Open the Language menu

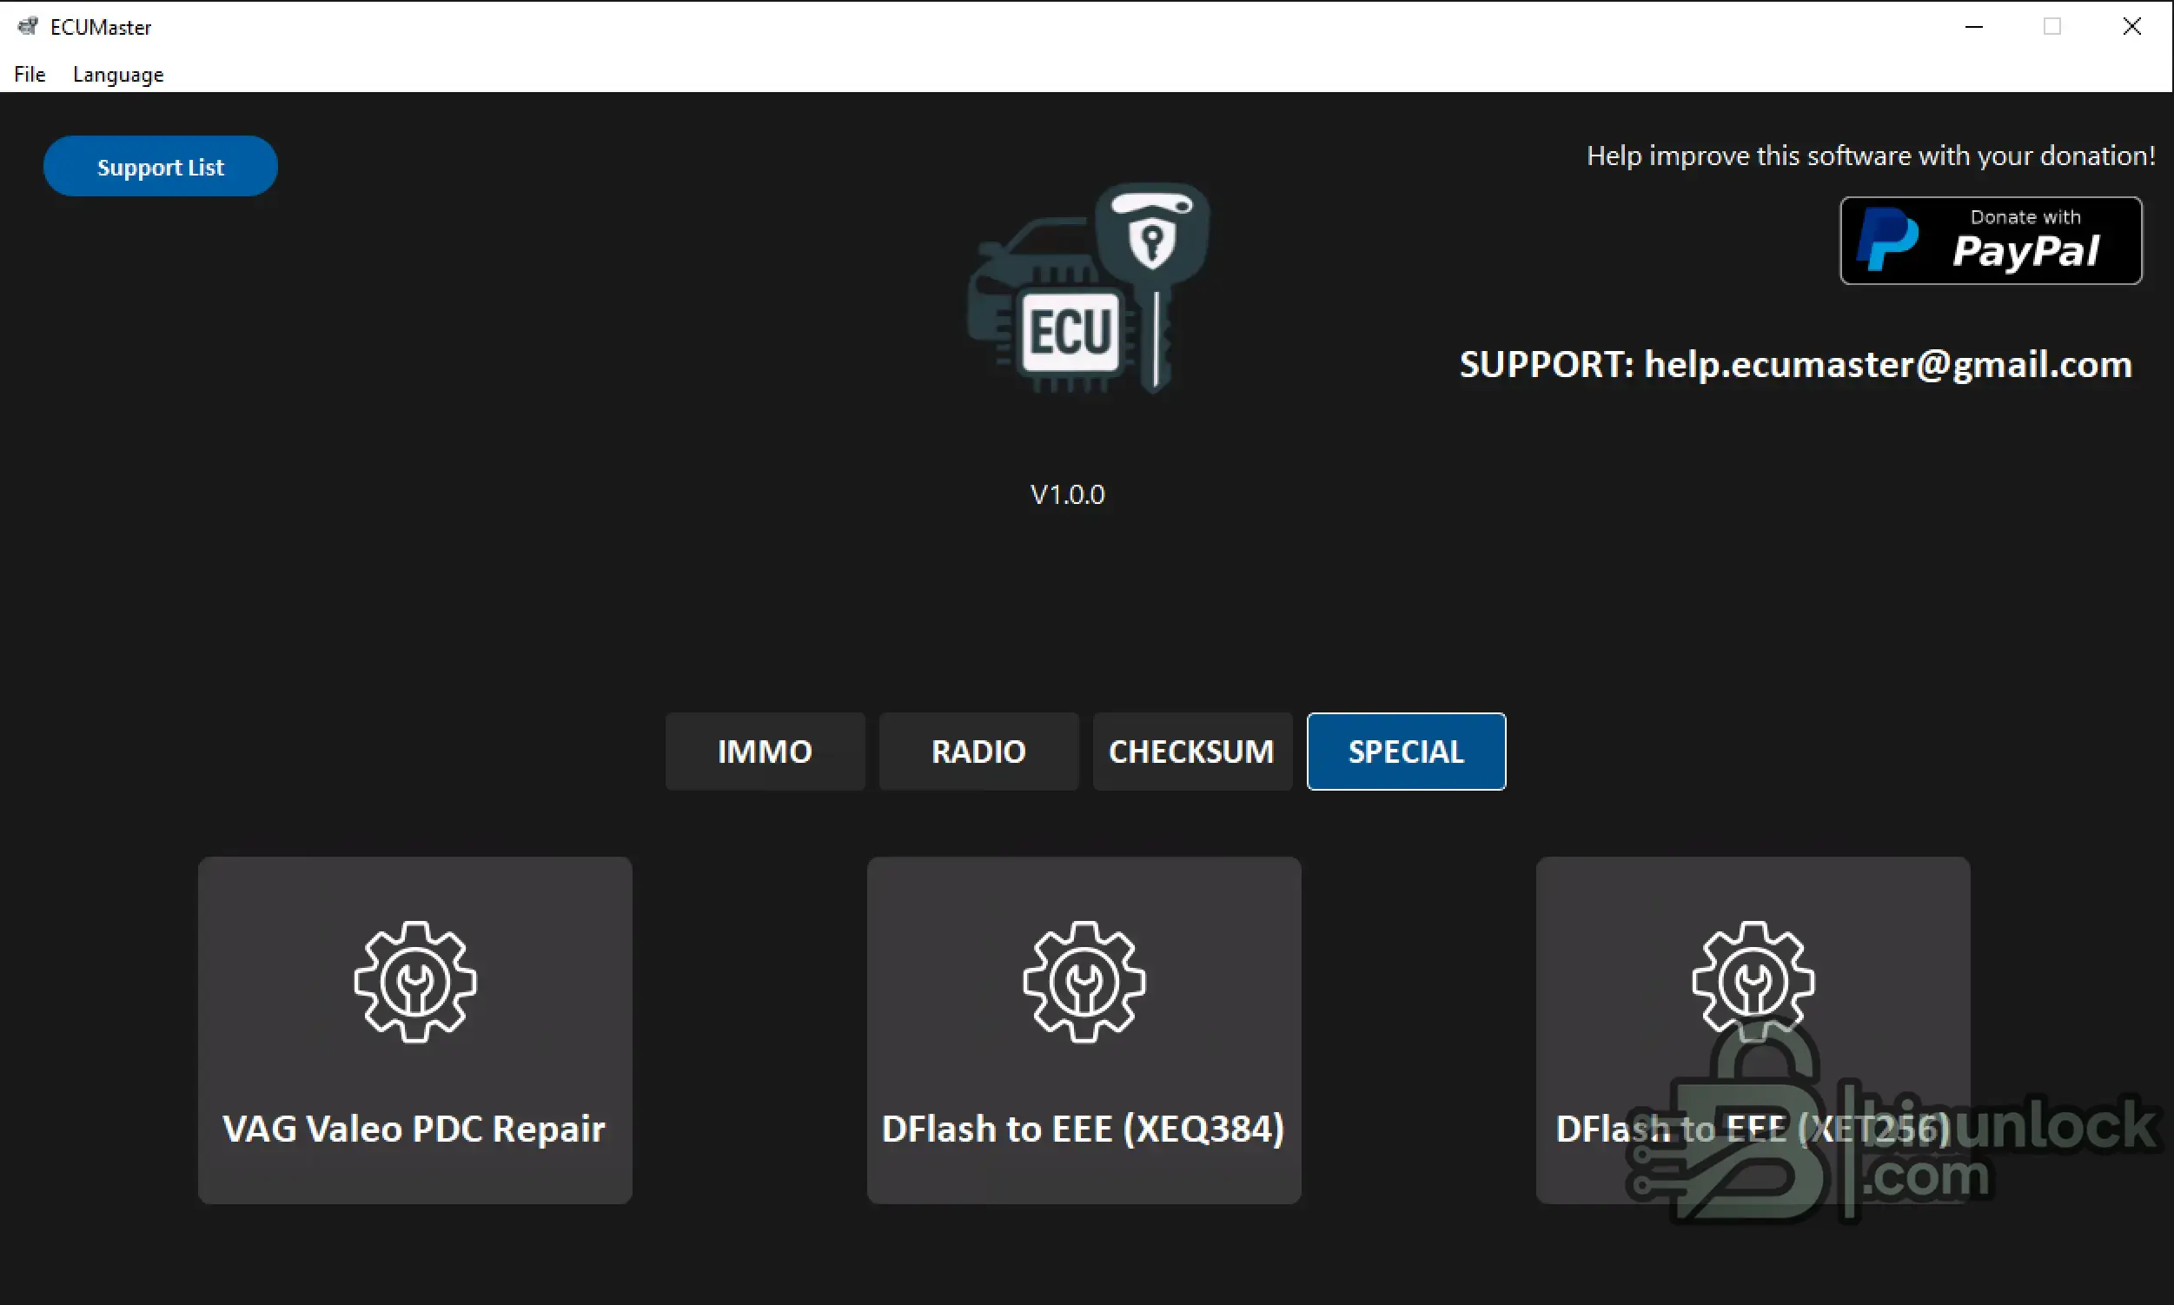click(x=118, y=75)
